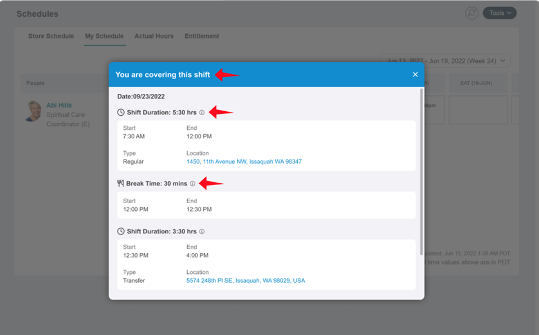Image resolution: width=539 pixels, height=335 pixels.
Task: Click the fork and knife Break Time icon
Action: (x=120, y=183)
